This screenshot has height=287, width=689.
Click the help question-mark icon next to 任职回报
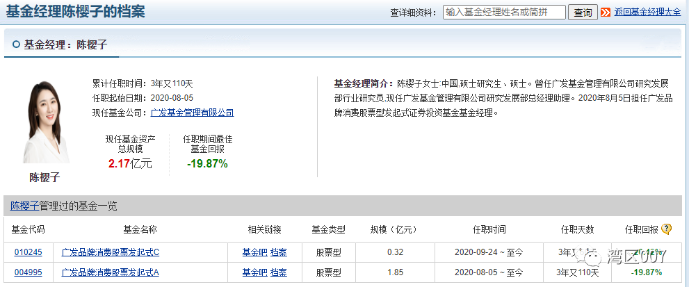point(666,229)
